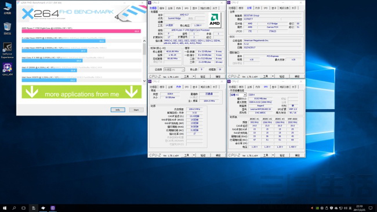The width and height of the screenshot is (377, 212).
Task: Open the taskbar search icon
Action: coord(14,208)
